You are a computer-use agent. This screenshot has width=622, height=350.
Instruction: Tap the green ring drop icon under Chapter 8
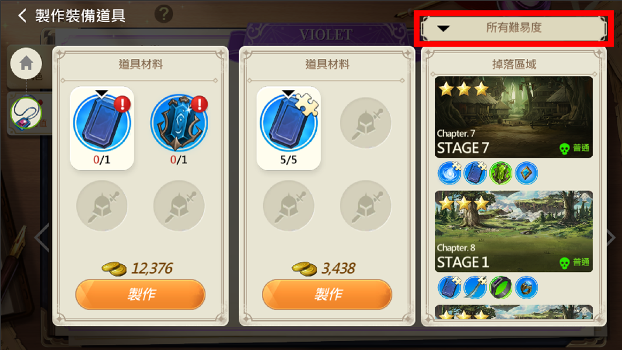501,288
